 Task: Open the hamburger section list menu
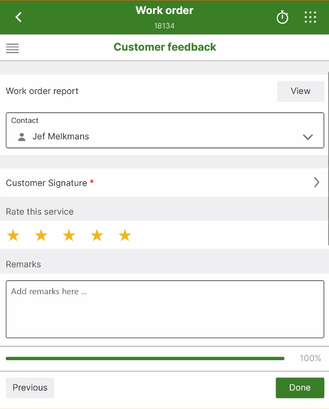[x=12, y=48]
